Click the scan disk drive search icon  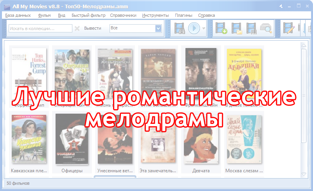click(266, 29)
